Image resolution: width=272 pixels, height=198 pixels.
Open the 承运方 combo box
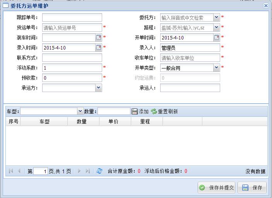pyautogui.click(x=99, y=88)
